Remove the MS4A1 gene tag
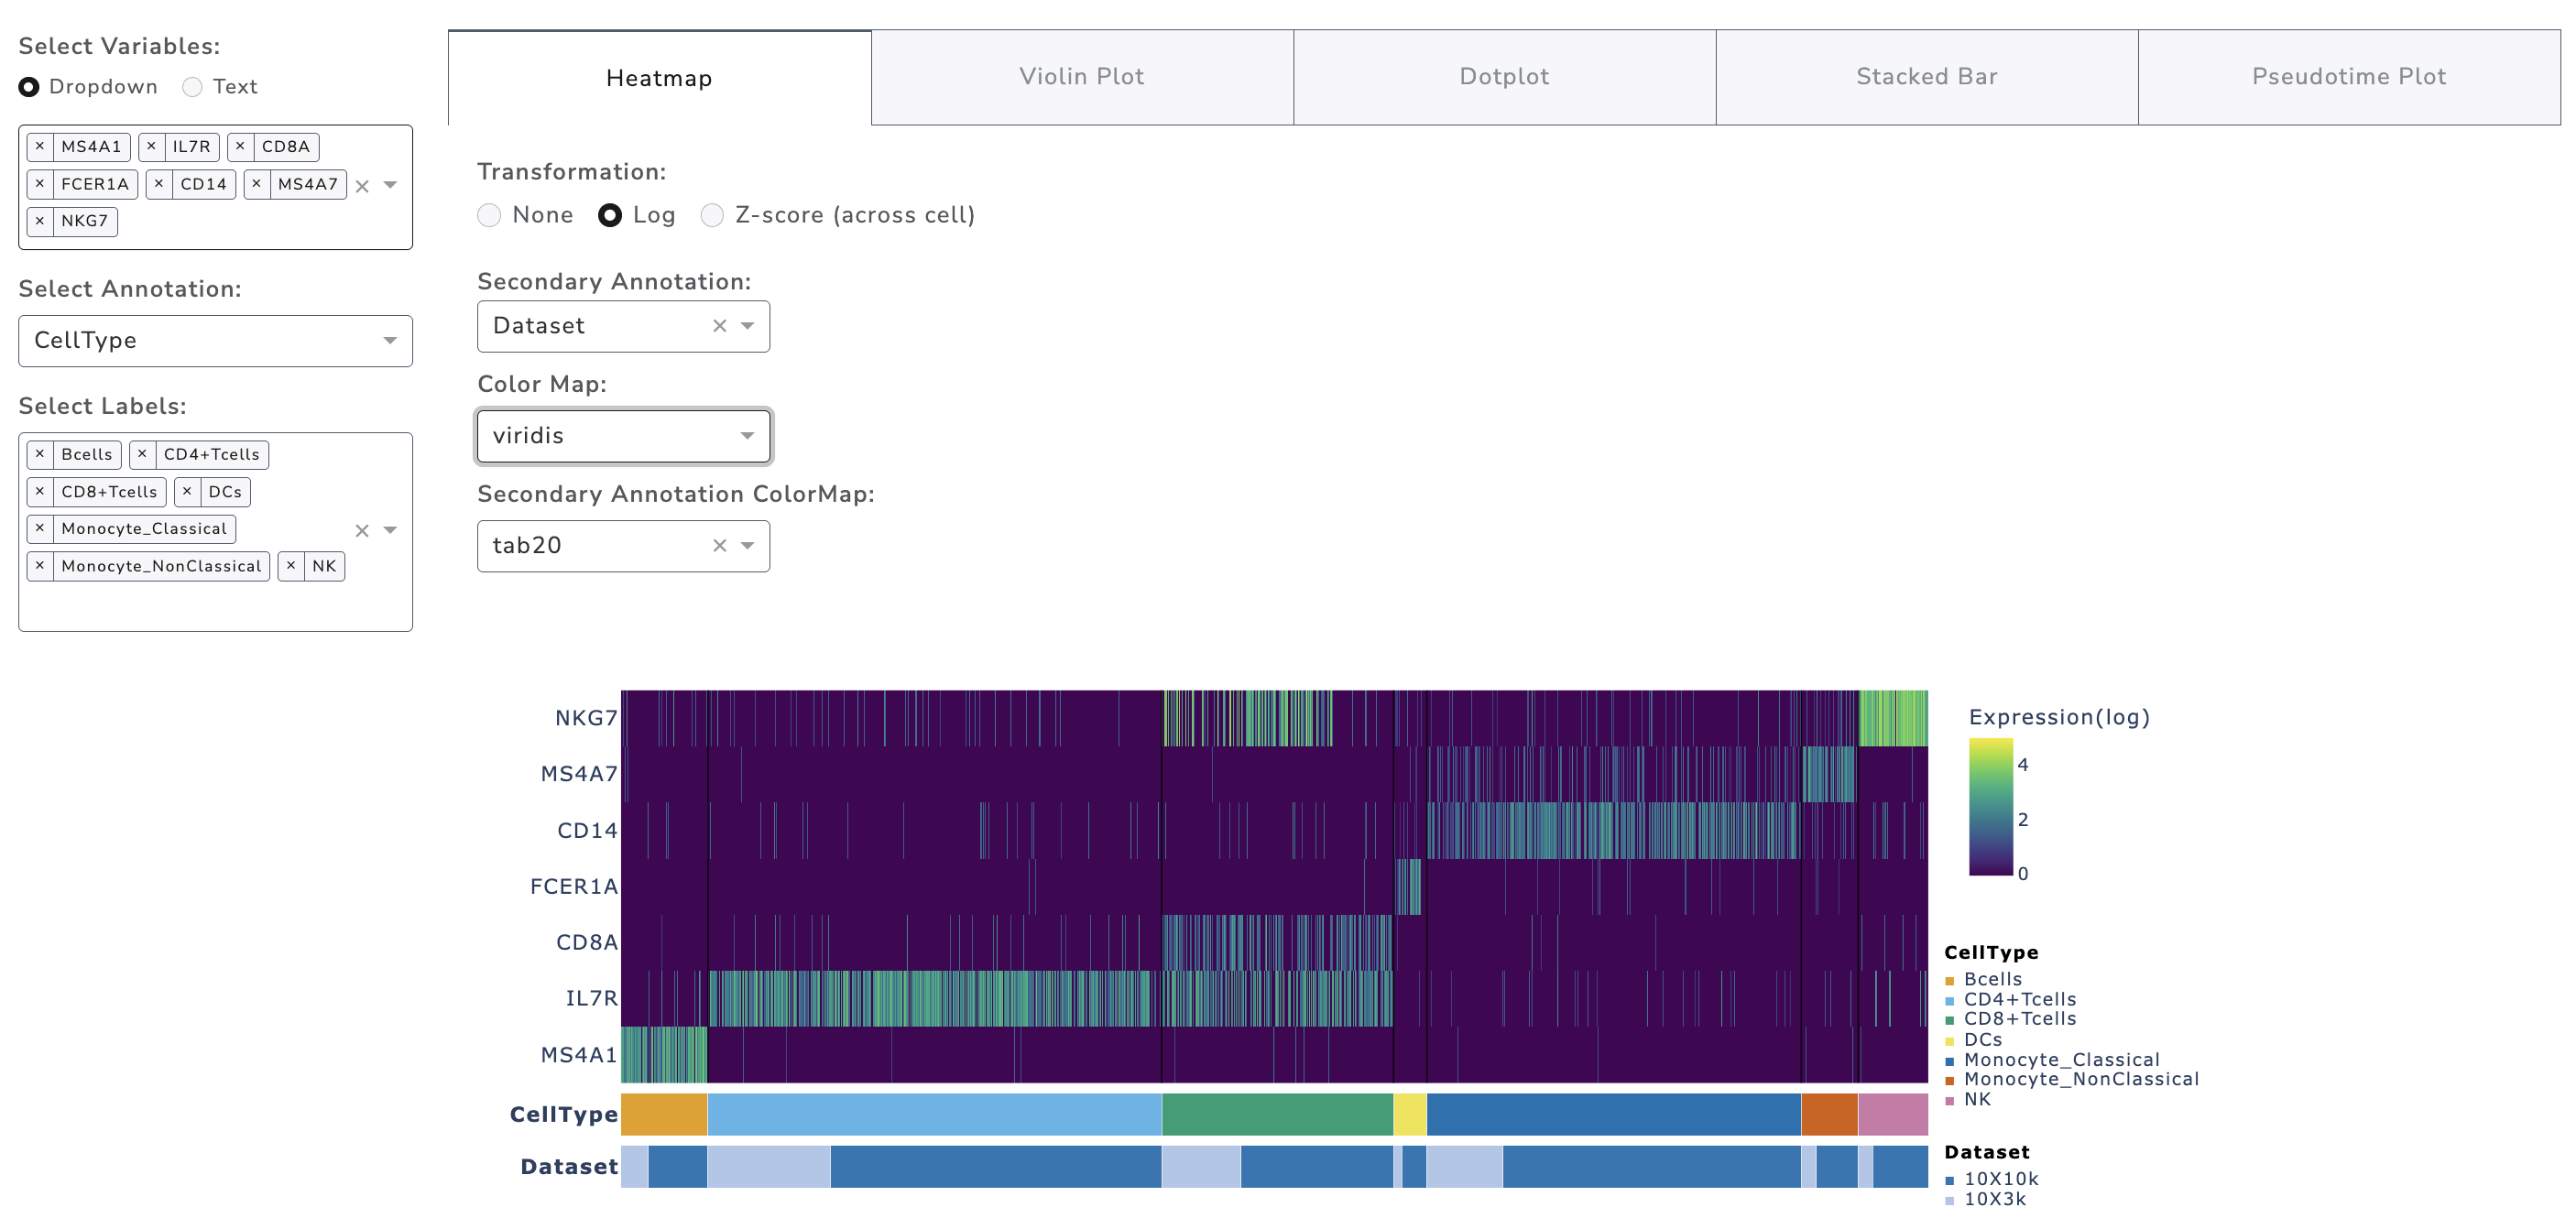2576x1229 pixels. pos(40,147)
